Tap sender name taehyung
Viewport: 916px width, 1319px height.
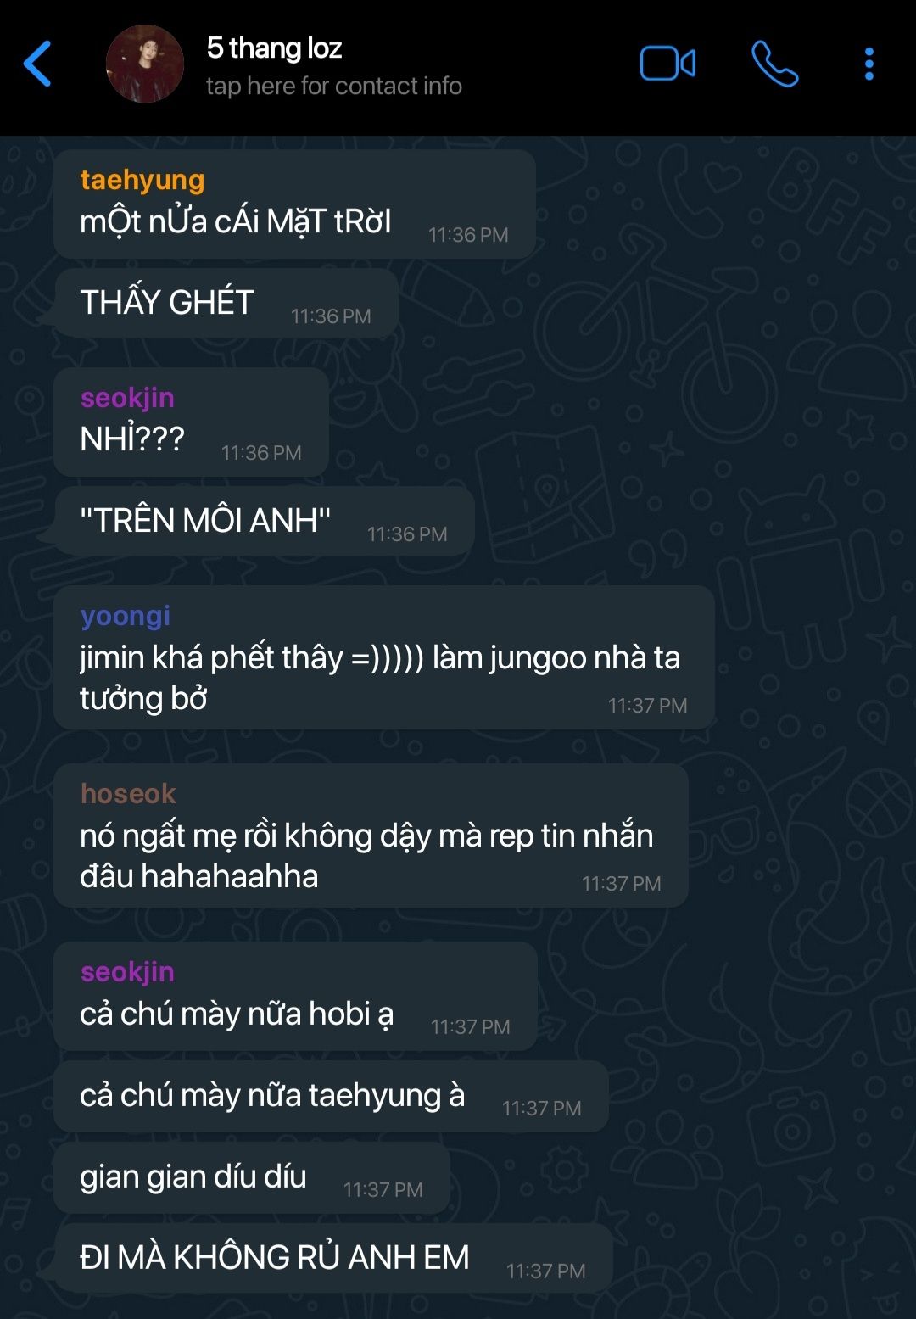(142, 180)
